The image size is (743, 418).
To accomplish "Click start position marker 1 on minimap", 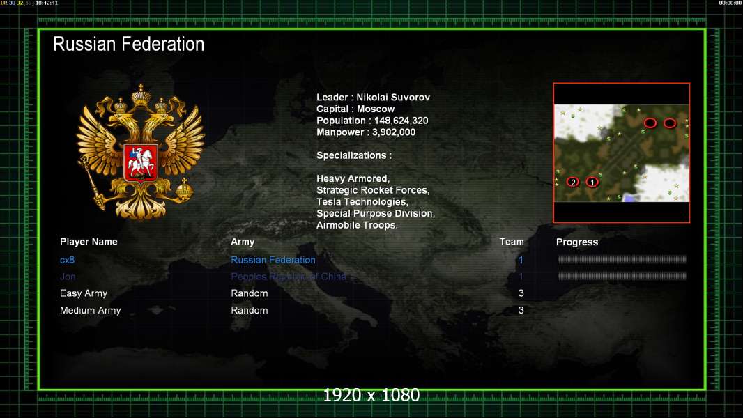I will (592, 183).
